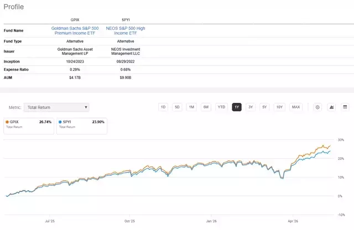Toggle the GPIX total return legend card
Viewport: 354px width, 230px height.
pos(29,126)
